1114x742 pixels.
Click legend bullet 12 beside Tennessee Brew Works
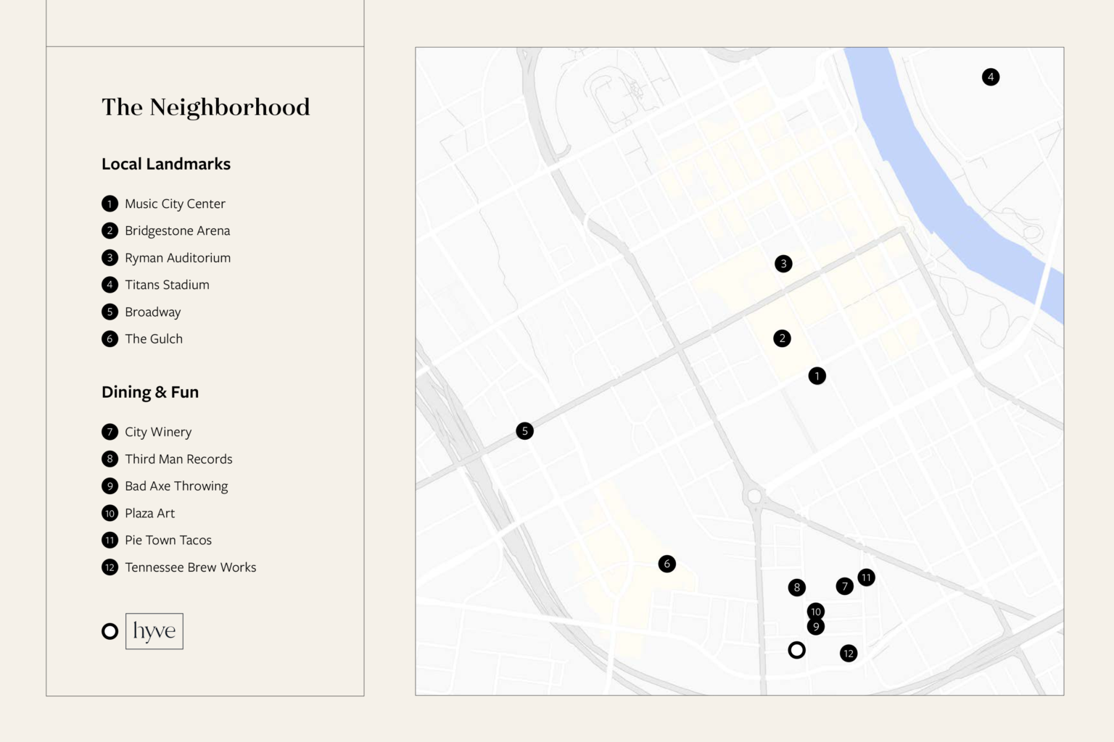pos(110,567)
